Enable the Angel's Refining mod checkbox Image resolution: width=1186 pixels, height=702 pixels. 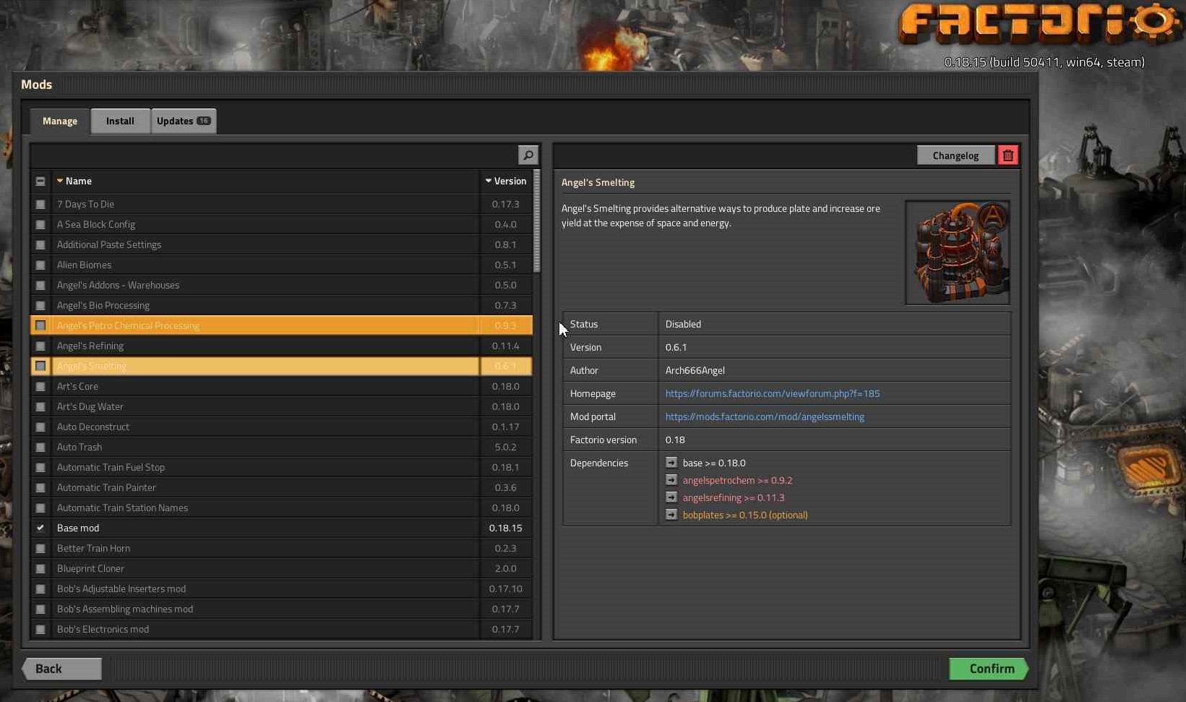40,346
